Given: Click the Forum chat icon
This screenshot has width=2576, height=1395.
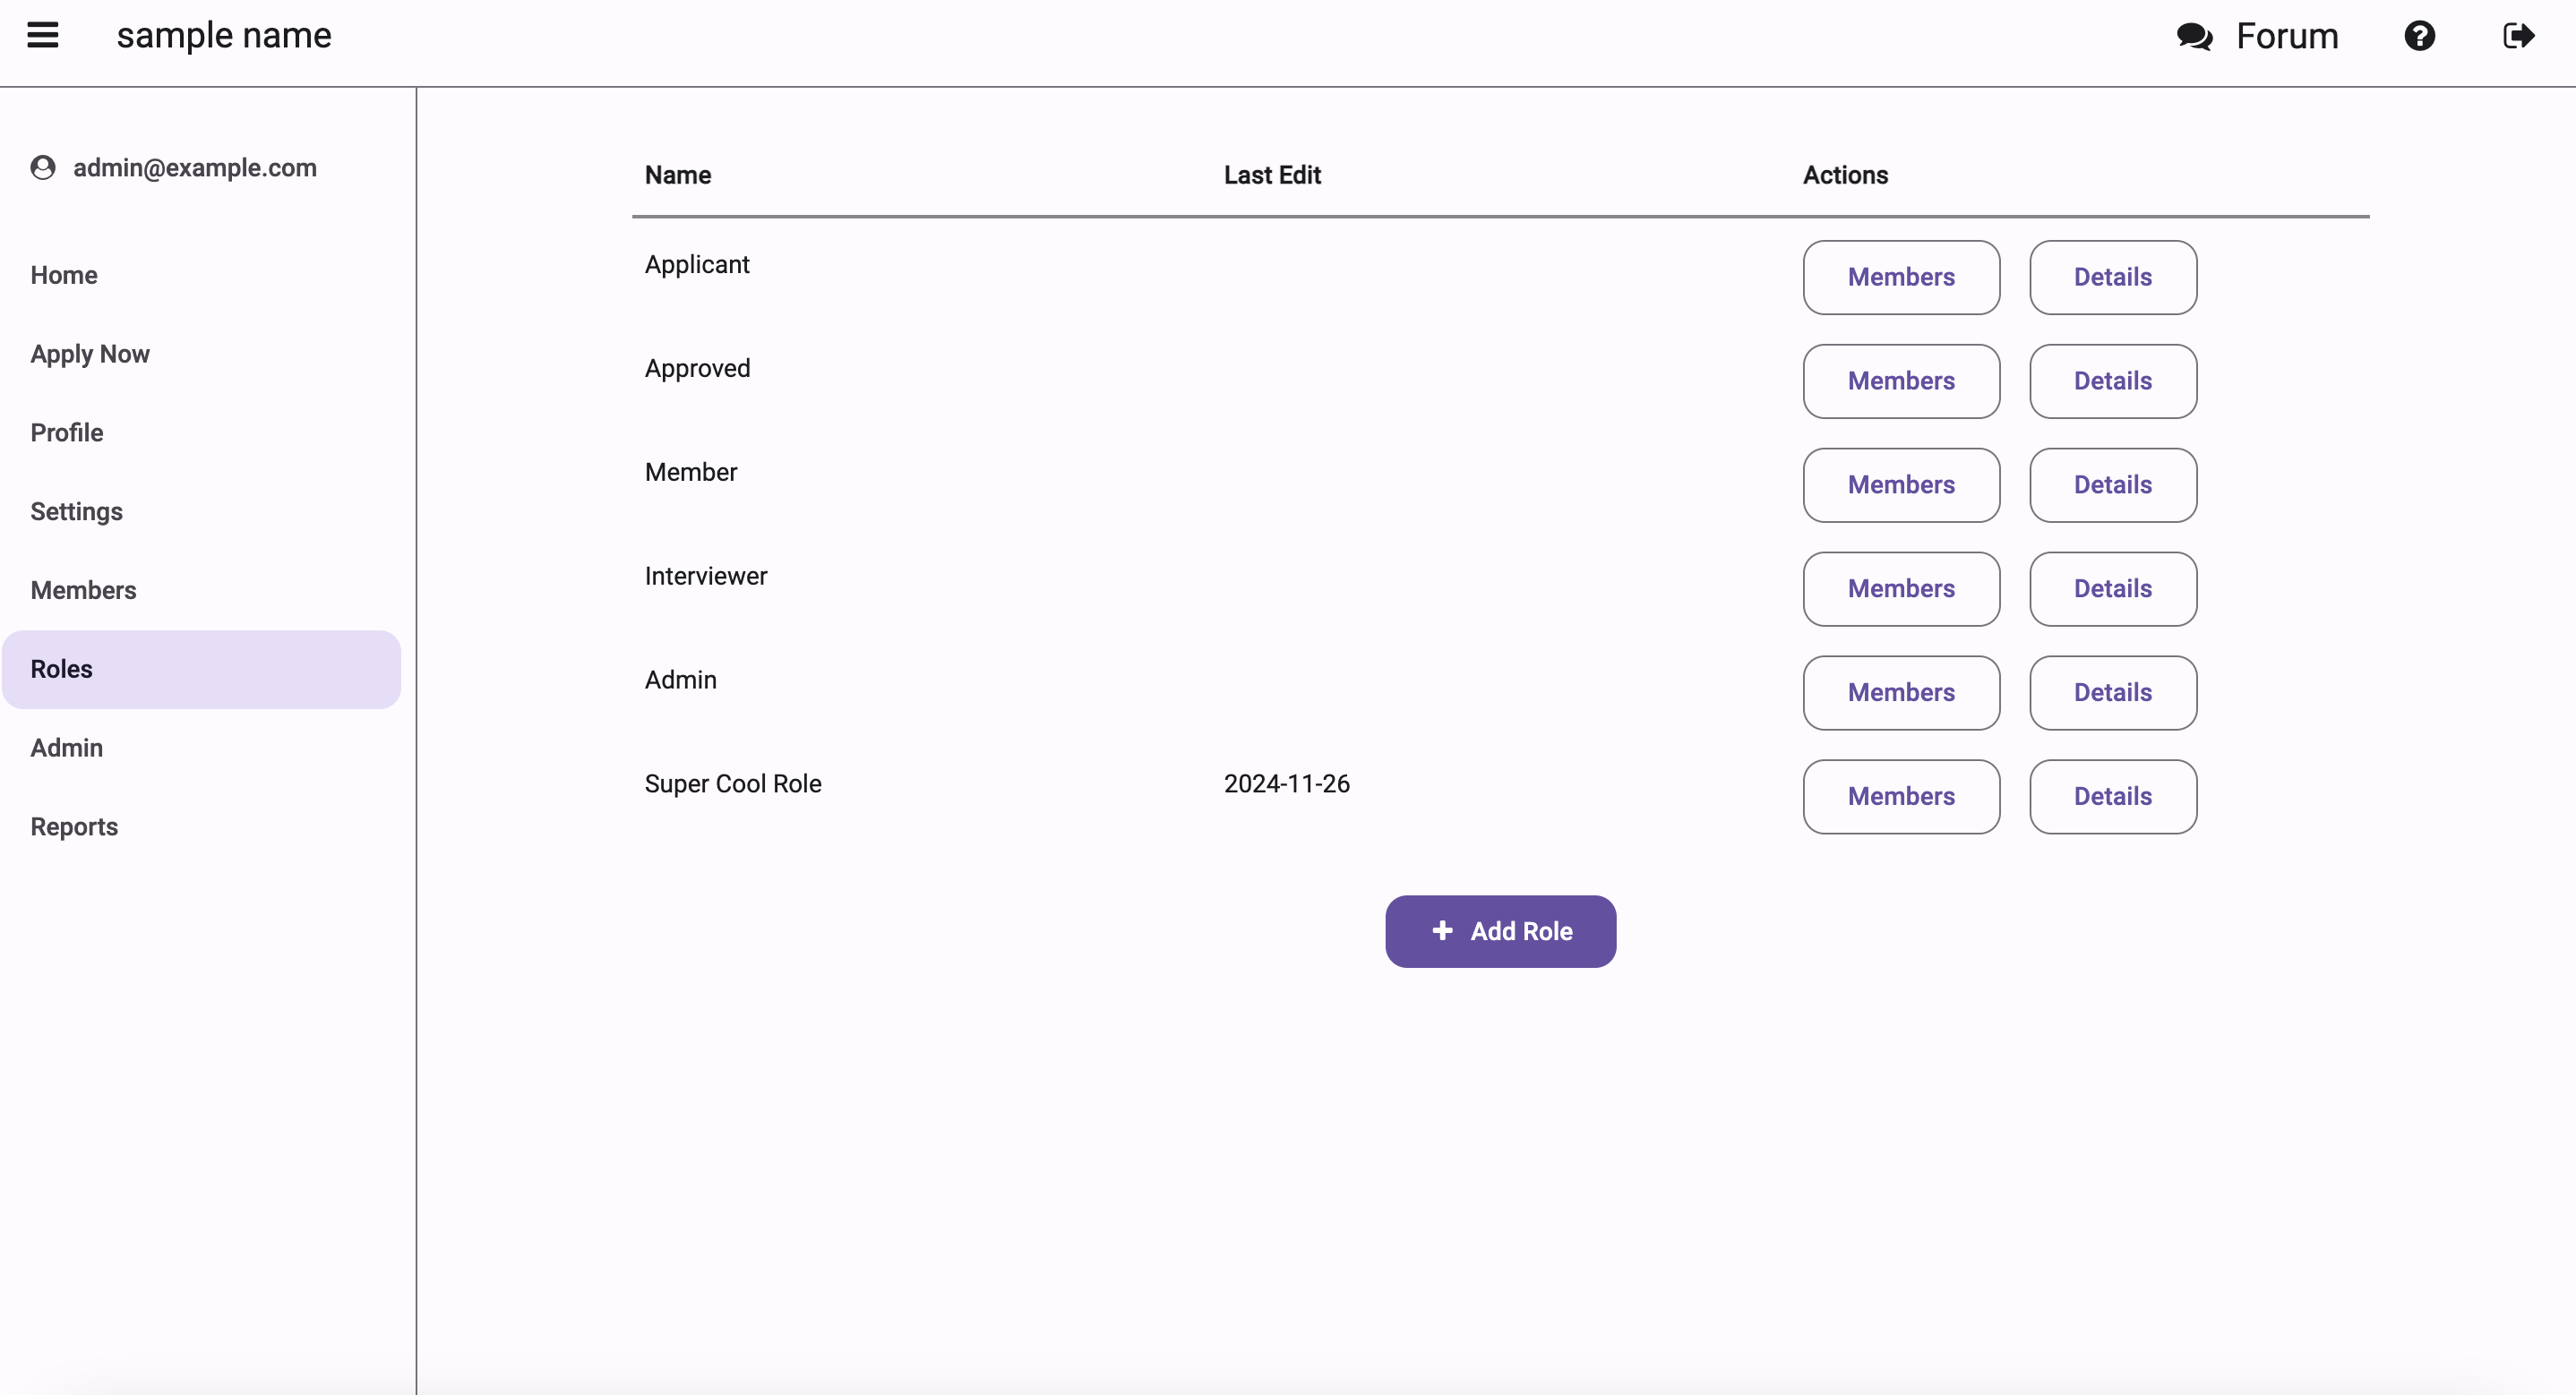Looking at the screenshot, I should pyautogui.click(x=2196, y=34).
